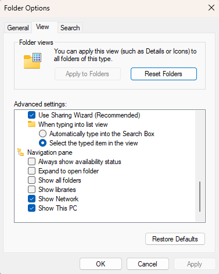This screenshot has width=219, height=274.
Task: Enable Show all folders checkbox
Action: [x=31, y=180]
